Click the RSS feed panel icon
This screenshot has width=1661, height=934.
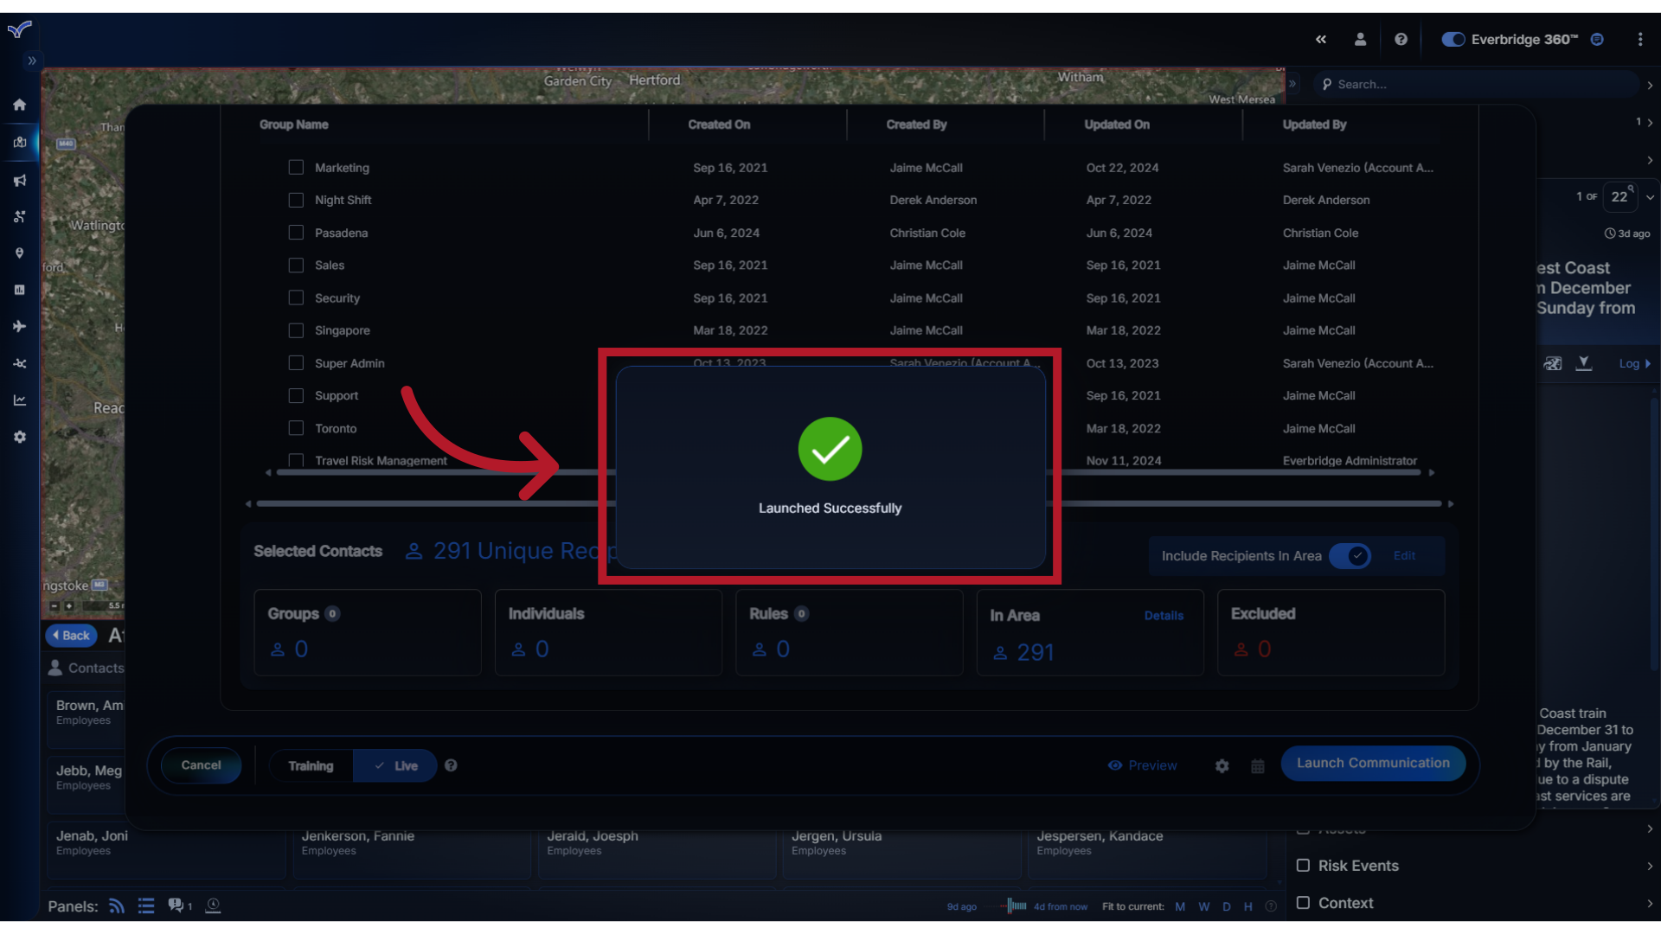click(117, 905)
